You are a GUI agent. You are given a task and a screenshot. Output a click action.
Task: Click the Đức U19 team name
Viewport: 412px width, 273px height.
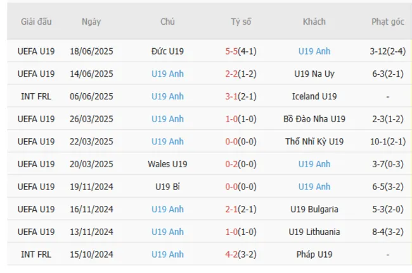[168, 49]
